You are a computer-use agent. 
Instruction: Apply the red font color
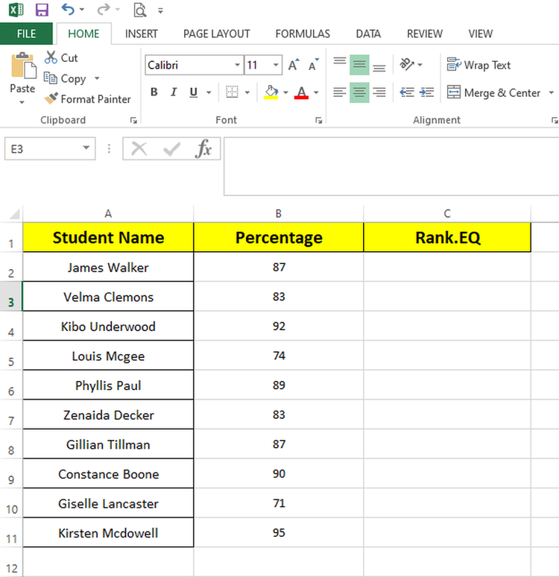[301, 92]
